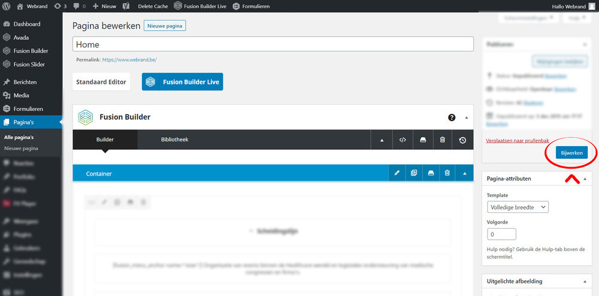This screenshot has width=599, height=296.
Task: Launch the blue Fusion Builder Live button
Action: (x=182, y=81)
